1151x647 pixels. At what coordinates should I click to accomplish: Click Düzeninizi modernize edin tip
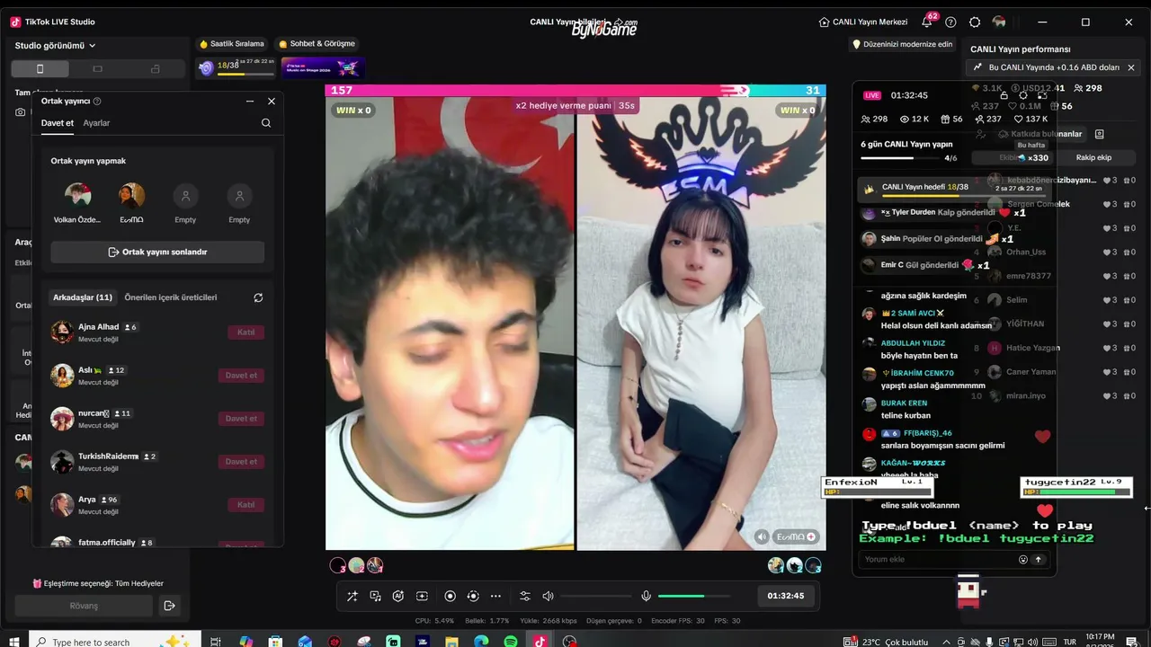click(902, 44)
